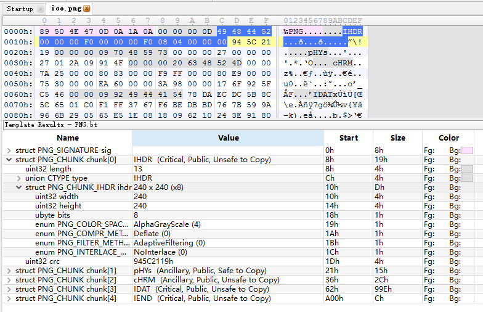483x312 pixels.
Task: Sort by the Name column header
Action: [x=68, y=138]
